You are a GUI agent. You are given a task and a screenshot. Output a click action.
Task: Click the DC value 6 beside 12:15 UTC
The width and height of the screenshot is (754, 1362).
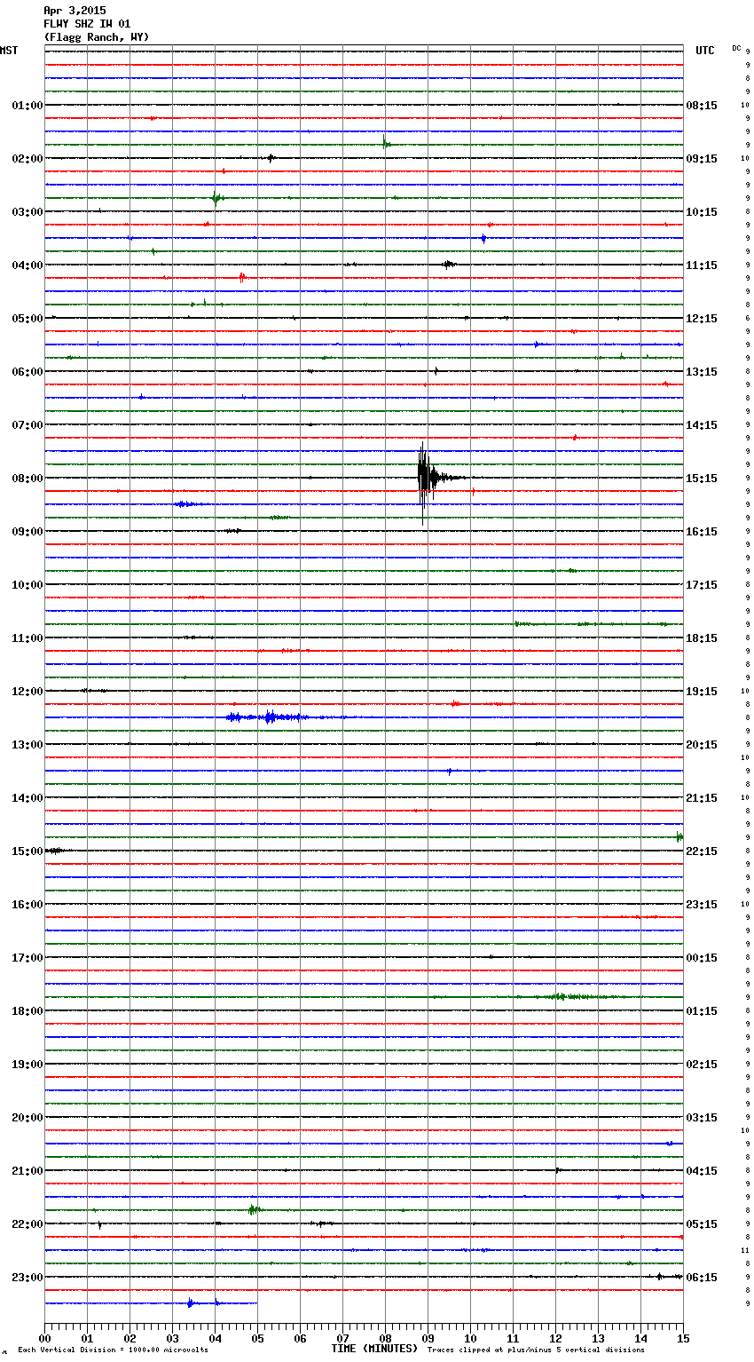point(747,319)
